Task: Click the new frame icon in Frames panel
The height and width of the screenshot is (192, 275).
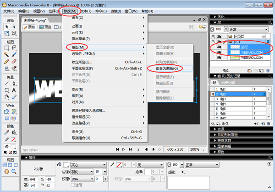Action: (x=263, y=124)
